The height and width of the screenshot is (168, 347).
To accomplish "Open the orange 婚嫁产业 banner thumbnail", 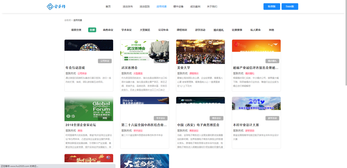I will tap(256, 46).
